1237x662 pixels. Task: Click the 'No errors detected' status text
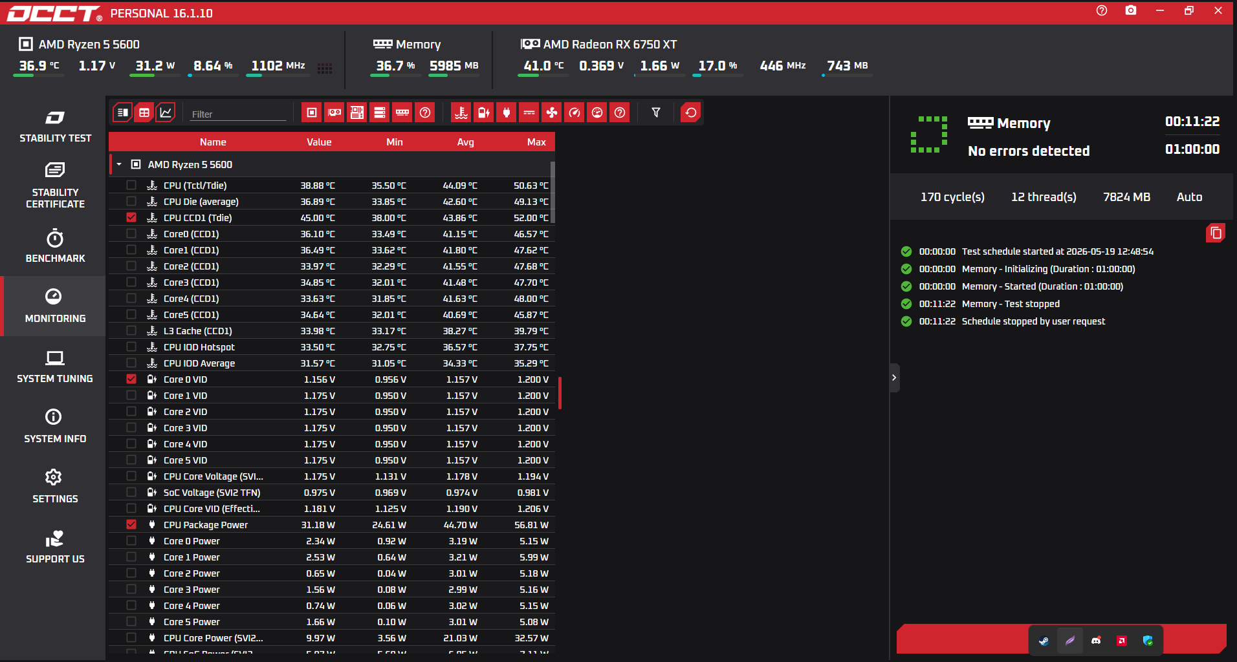pos(1029,151)
